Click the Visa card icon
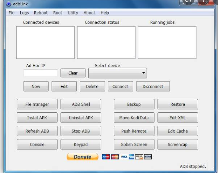 click(x=124, y=157)
